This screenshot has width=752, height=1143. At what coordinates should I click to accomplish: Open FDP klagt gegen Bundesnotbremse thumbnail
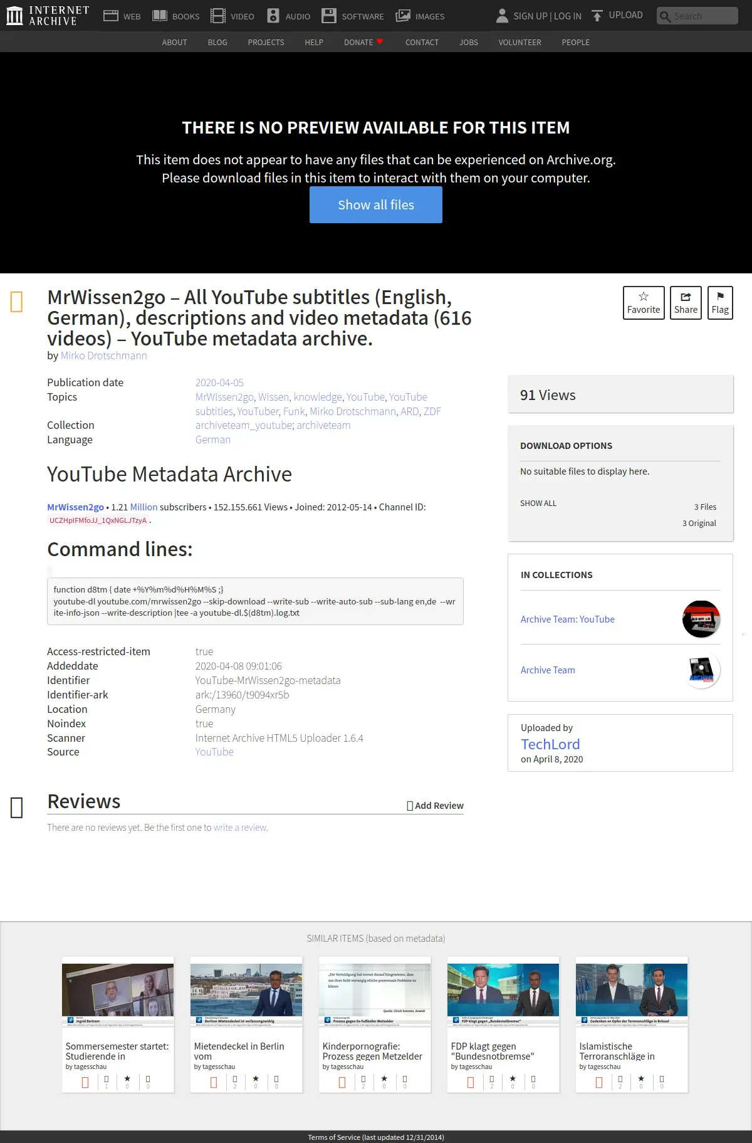503,995
